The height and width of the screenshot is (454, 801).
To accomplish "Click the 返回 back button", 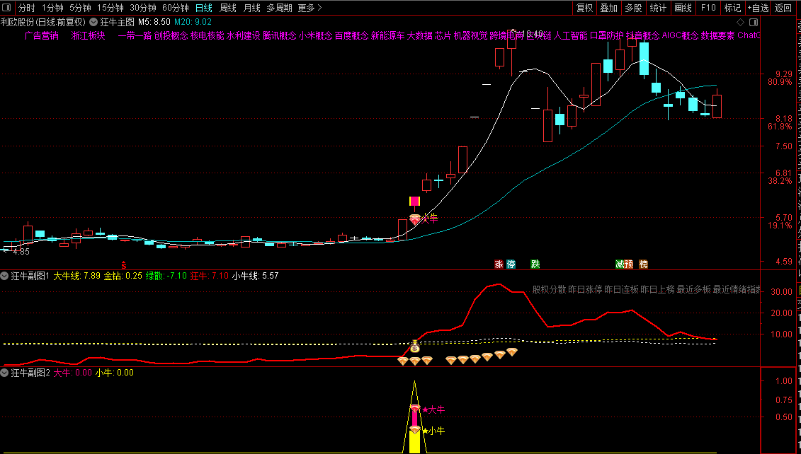I will (x=783, y=8).
